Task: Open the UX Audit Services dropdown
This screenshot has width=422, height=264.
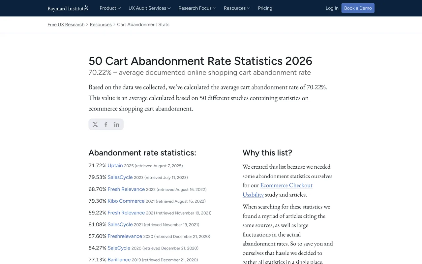Action: pos(150,8)
